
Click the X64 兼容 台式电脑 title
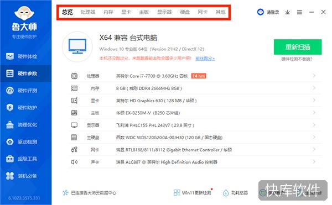tap(128, 38)
